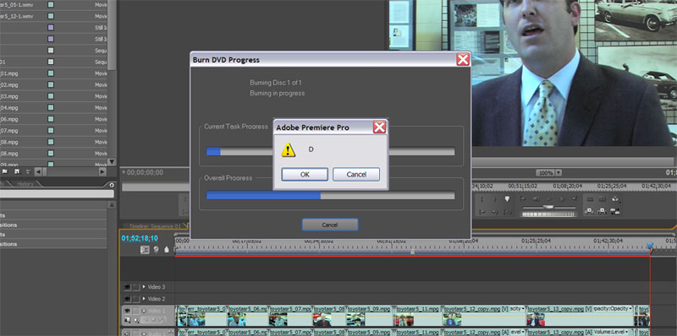Click Trim monitor button in program monitor
This screenshot has height=336, width=677.
coord(616,211)
